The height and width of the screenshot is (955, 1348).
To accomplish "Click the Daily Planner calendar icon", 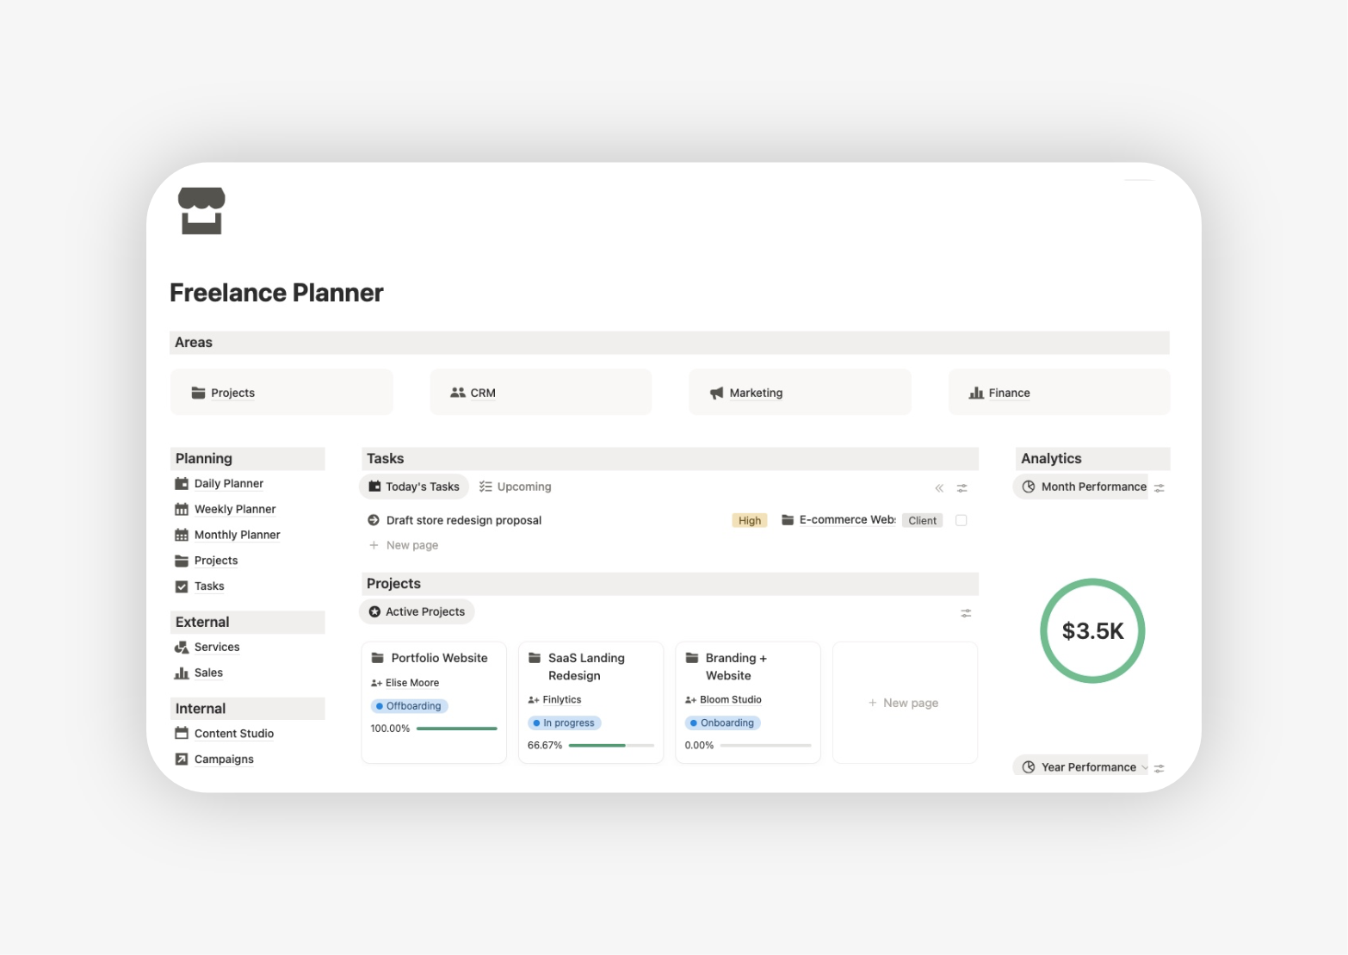I will pyautogui.click(x=181, y=483).
